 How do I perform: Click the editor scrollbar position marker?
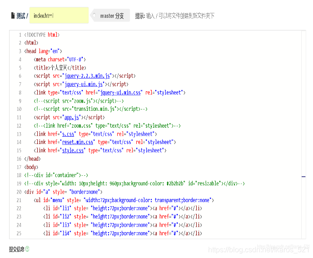point(303,177)
